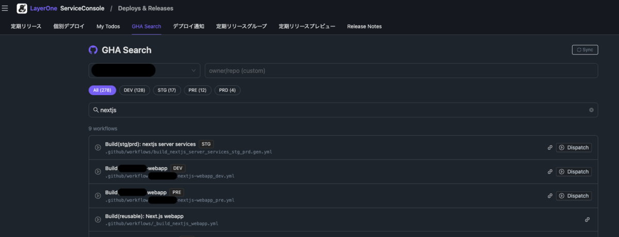Open the repository dropdown
Image resolution: width=619 pixels, height=237 pixels.
(x=144, y=70)
